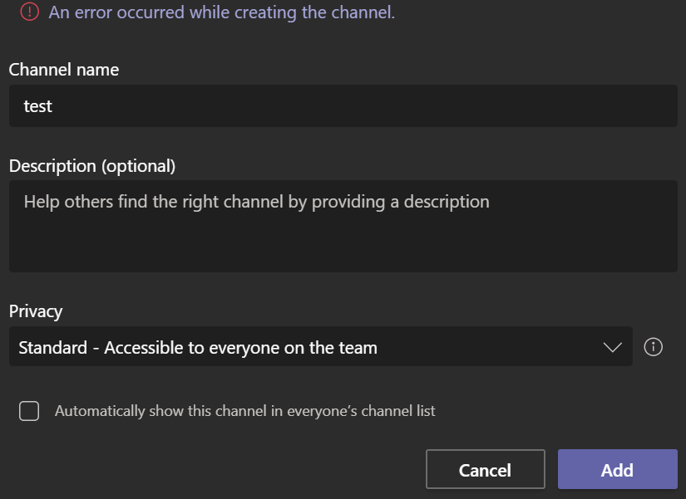Click the Description text area
Viewport: 686px width, 499px height.
(x=343, y=226)
